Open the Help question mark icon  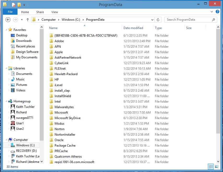tap(217, 12)
